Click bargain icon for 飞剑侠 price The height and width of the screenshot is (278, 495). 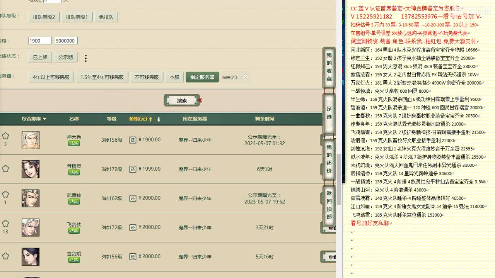pyautogui.click(x=133, y=227)
